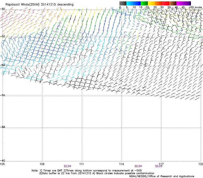This screenshot has height=178, width=203.
Task: Click the '22:24' time label between 108 and 111
Action: (x=67, y=166)
